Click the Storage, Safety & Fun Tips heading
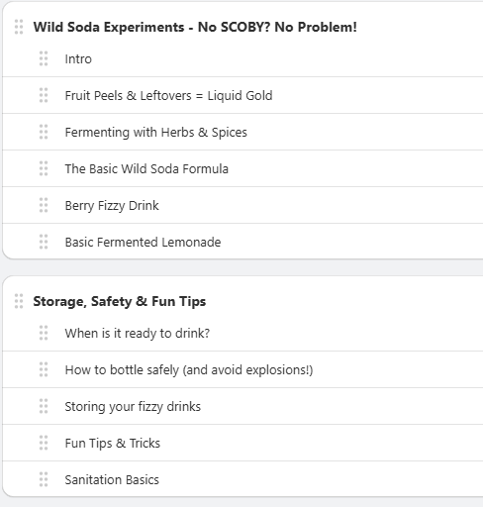 [x=120, y=302]
